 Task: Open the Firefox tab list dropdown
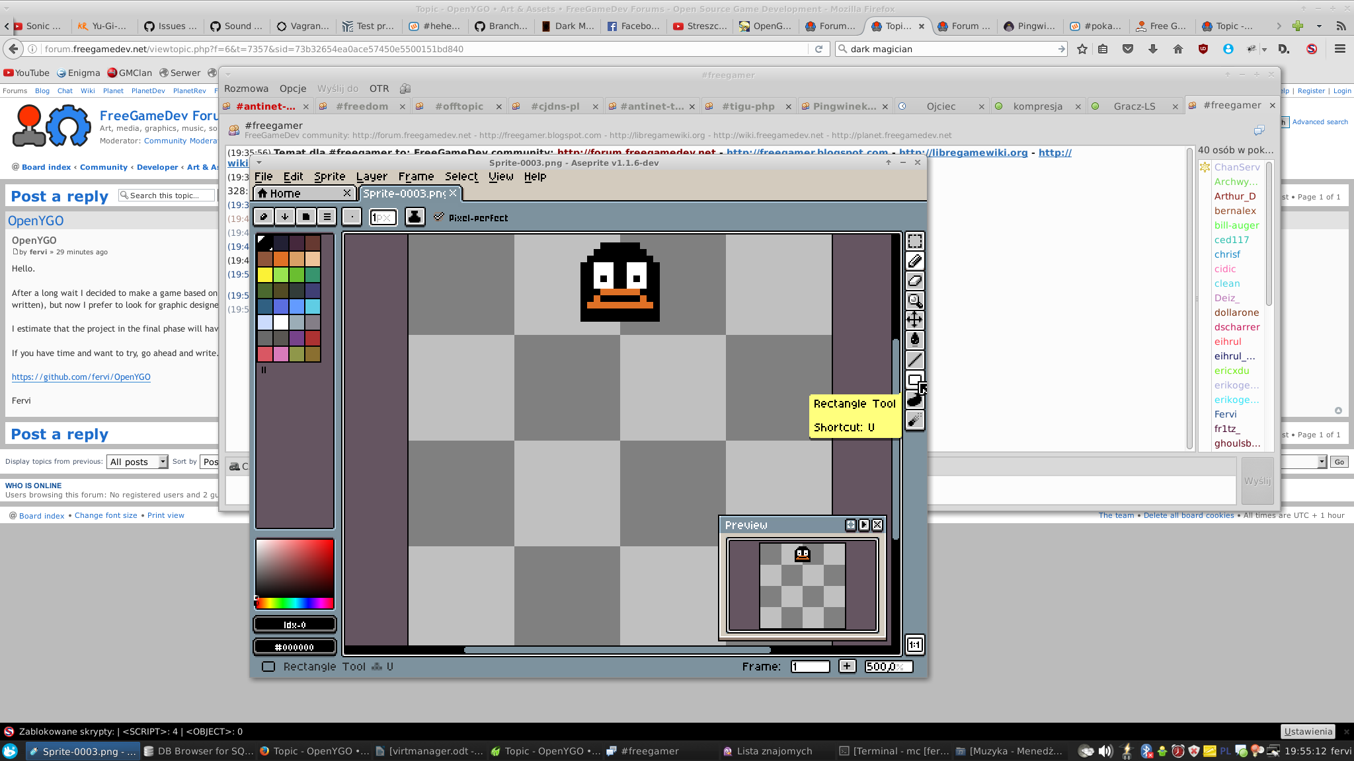1318,26
